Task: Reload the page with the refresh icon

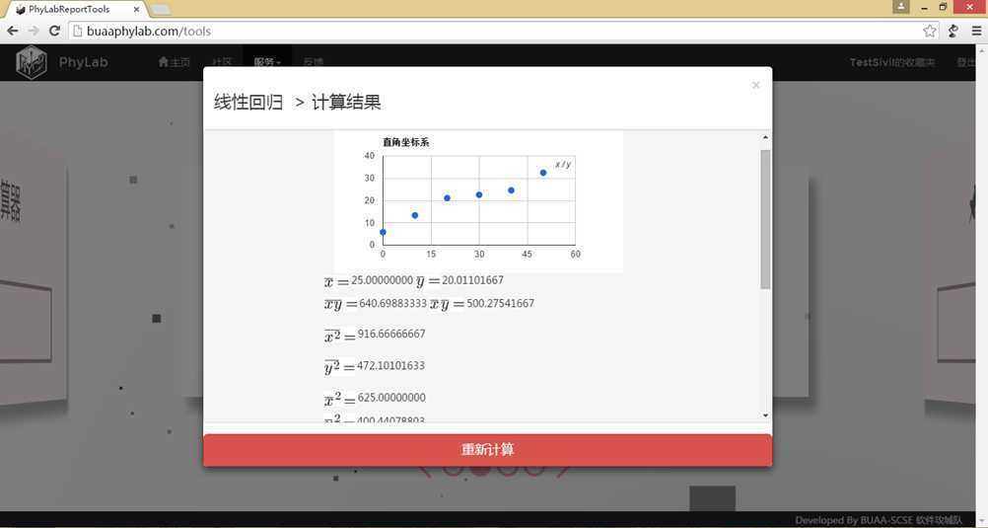Action: coord(55,31)
